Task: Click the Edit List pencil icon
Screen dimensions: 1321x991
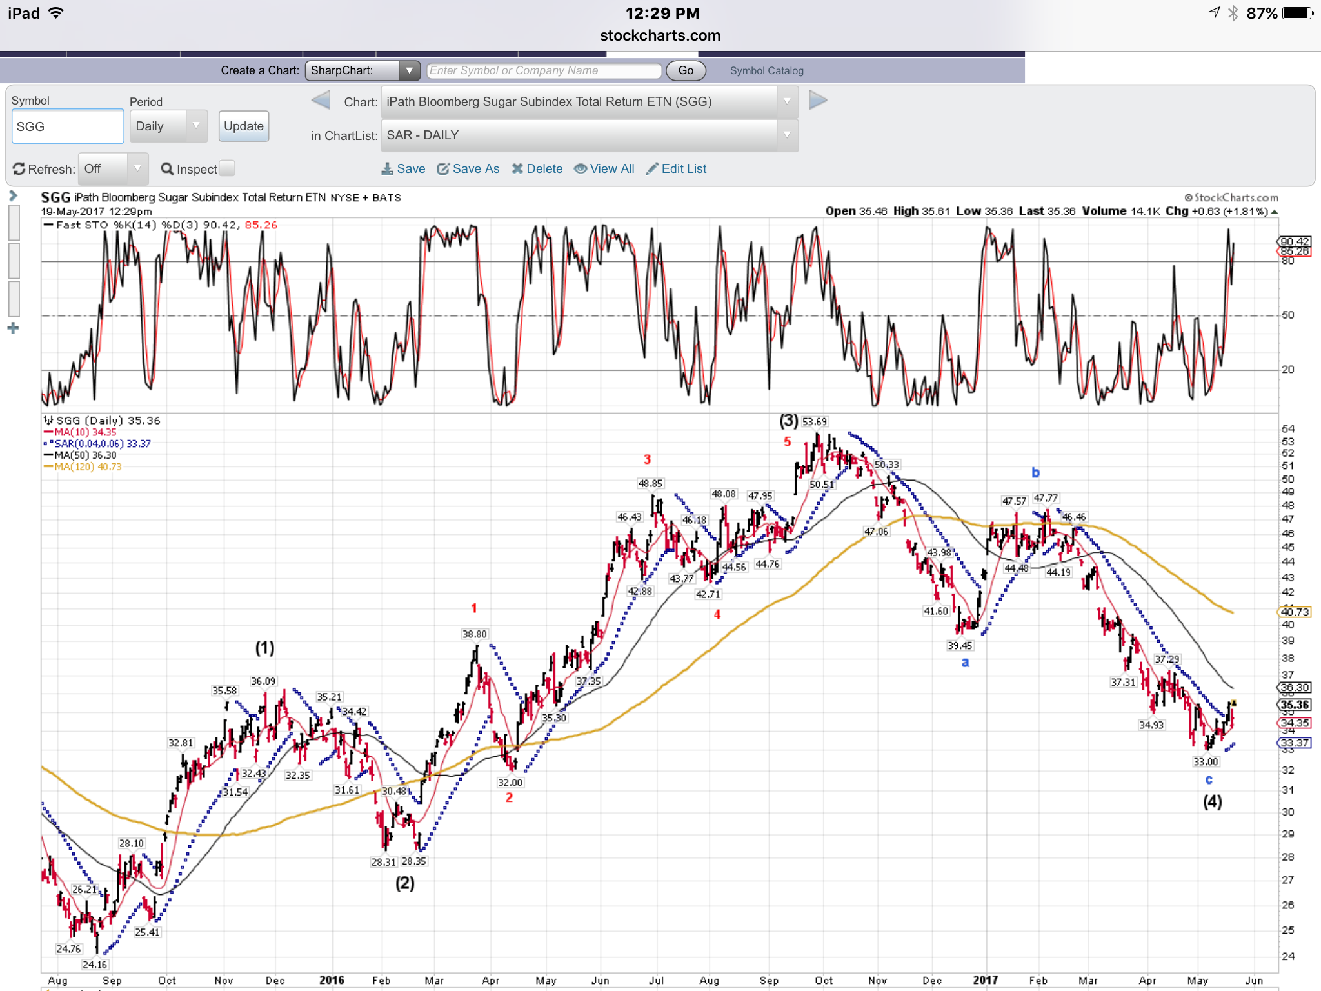Action: click(652, 169)
